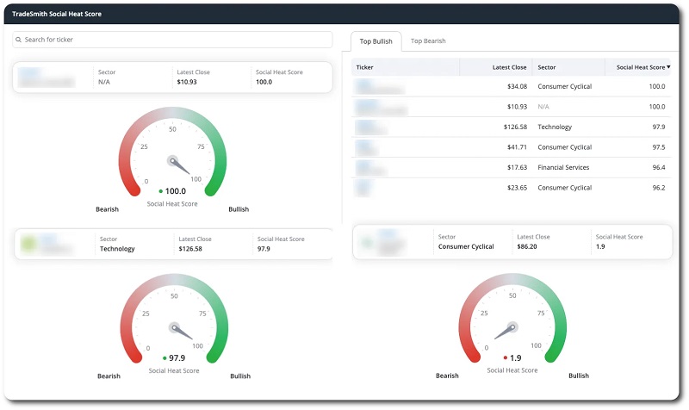Select the Top Bullish tab
The width and height of the screenshot is (689, 410).
(376, 41)
